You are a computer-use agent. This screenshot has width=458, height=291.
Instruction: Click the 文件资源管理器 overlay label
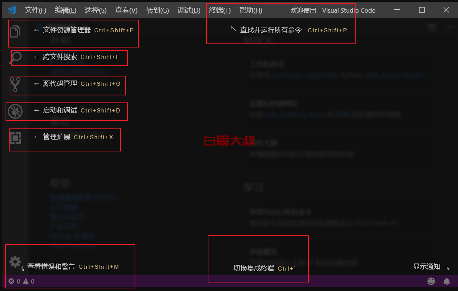point(67,30)
